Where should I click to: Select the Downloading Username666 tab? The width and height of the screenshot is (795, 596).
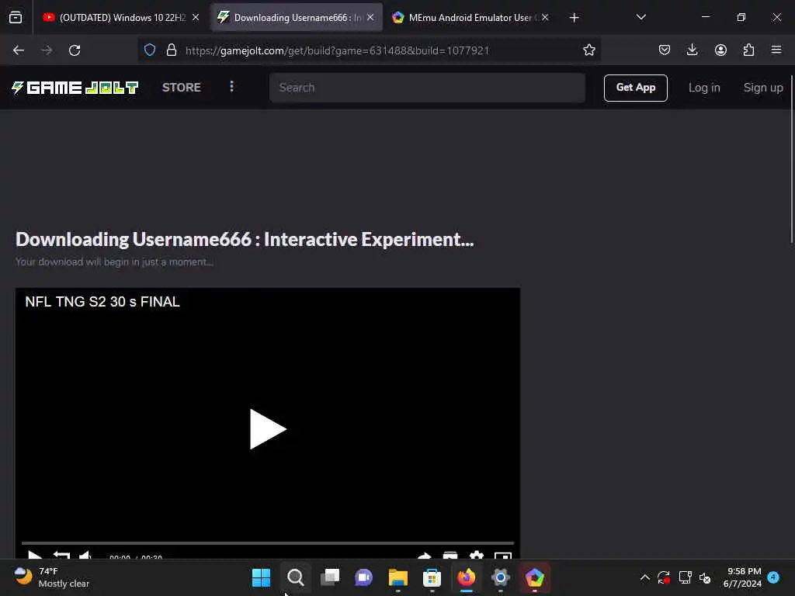coord(297,17)
